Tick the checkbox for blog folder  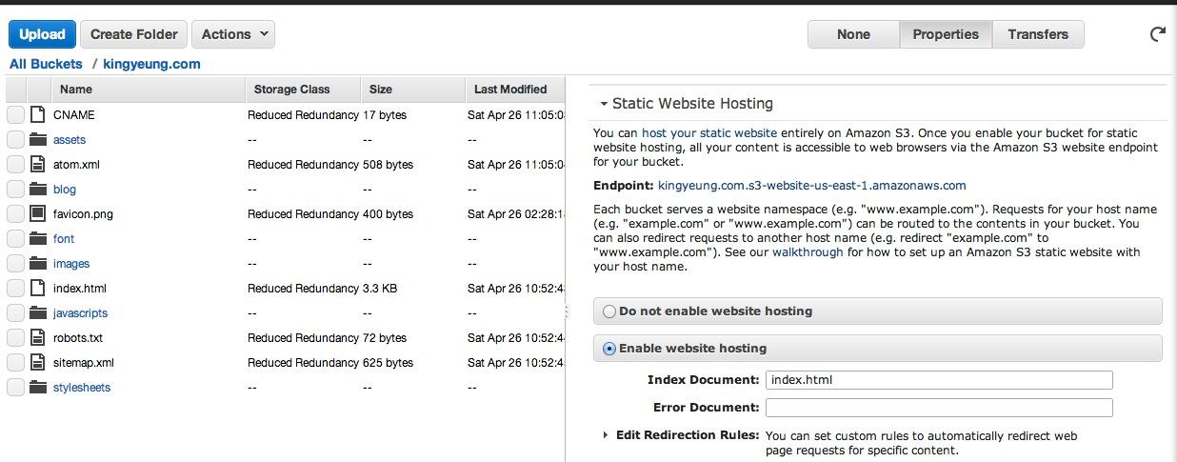coord(15,189)
